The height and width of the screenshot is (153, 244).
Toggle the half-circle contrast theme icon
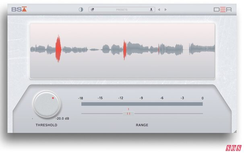click(x=81, y=10)
